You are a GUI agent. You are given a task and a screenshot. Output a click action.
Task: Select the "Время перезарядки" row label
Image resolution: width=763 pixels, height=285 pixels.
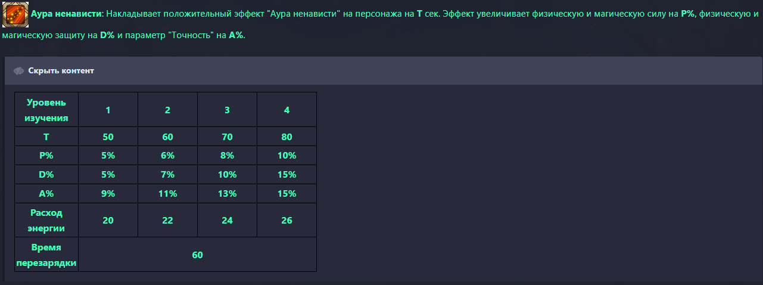[x=46, y=255]
